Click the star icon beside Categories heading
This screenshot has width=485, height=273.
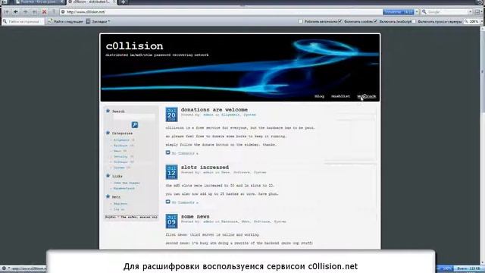click(x=108, y=133)
